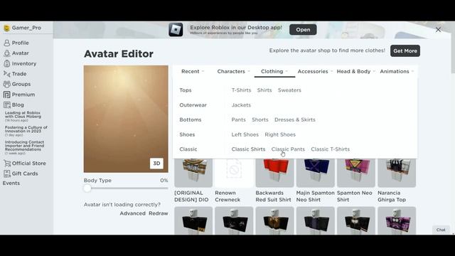Select Classic Shirts option
The height and width of the screenshot is (256, 455).
pos(248,149)
